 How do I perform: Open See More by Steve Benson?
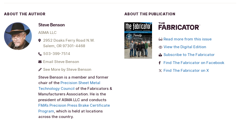[x=67, y=70]
